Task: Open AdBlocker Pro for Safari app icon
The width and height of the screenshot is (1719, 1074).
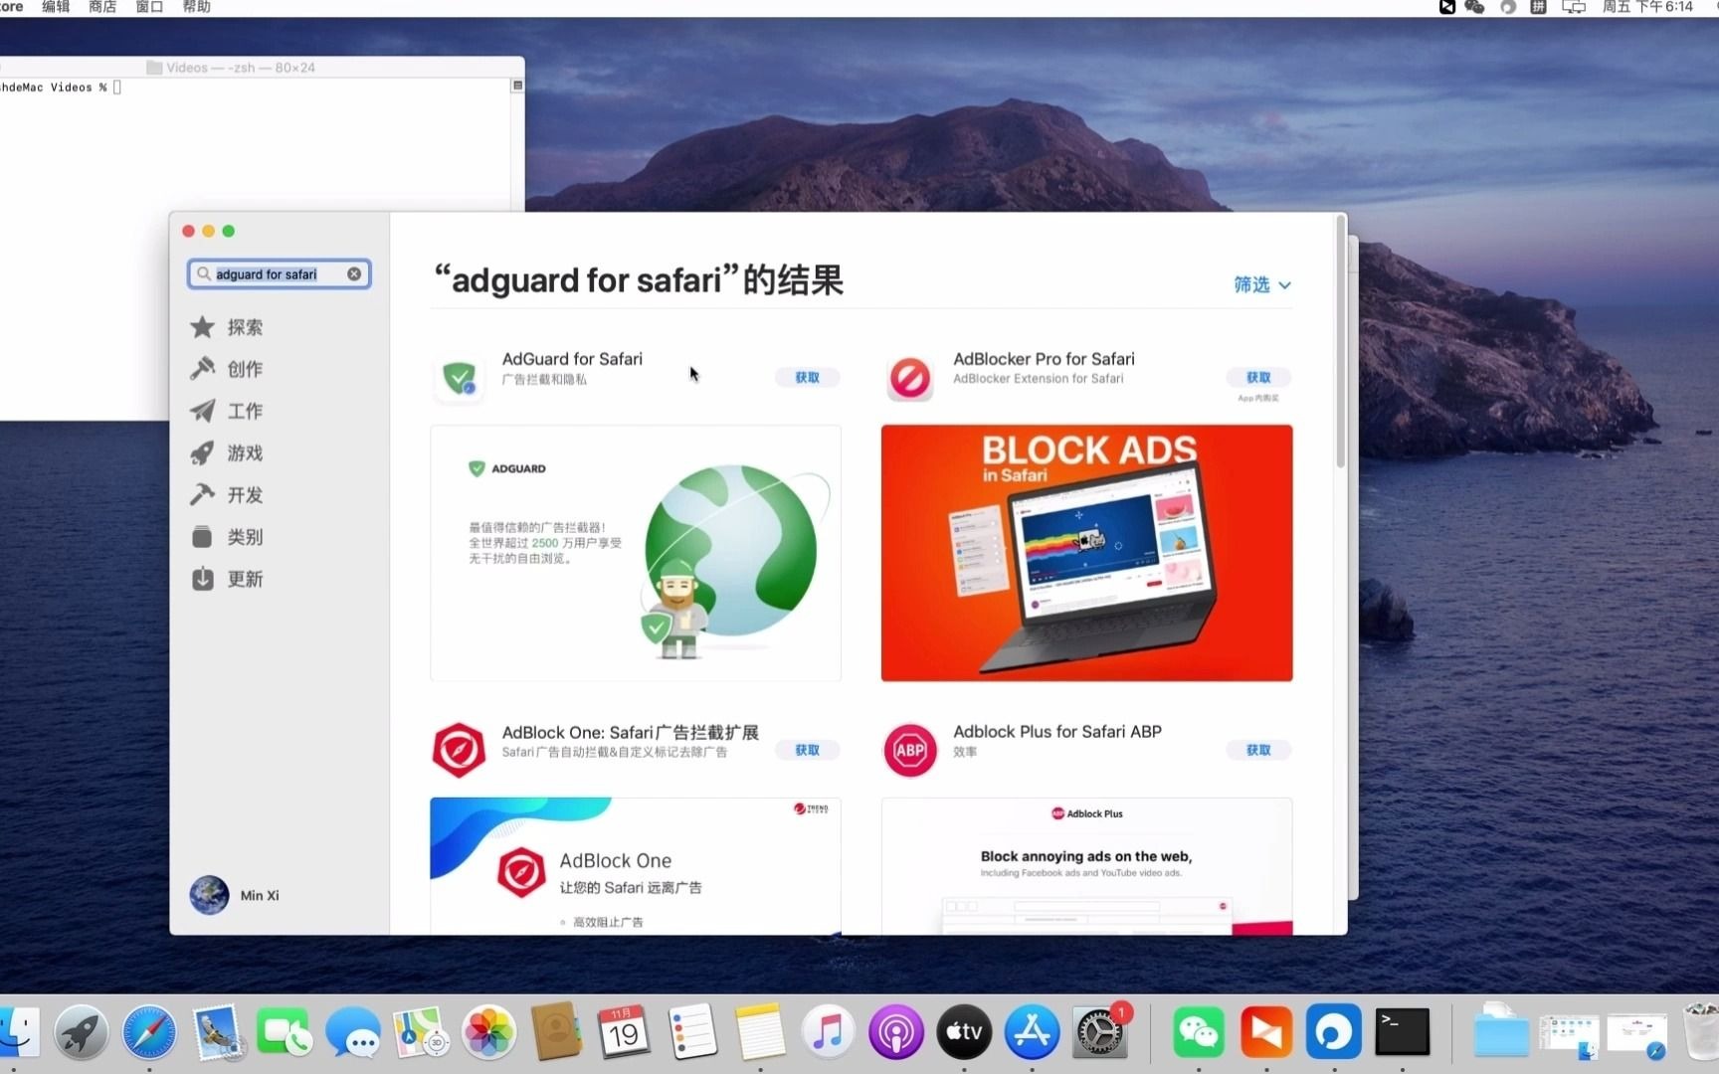Action: point(909,377)
